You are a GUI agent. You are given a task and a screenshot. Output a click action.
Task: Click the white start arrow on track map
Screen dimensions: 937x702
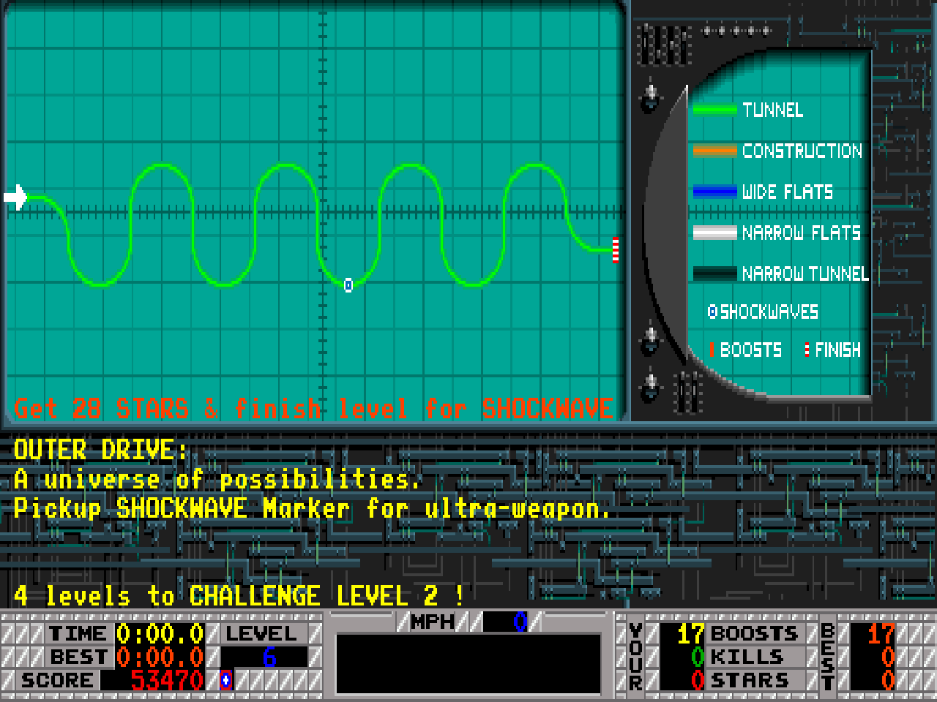(15, 197)
